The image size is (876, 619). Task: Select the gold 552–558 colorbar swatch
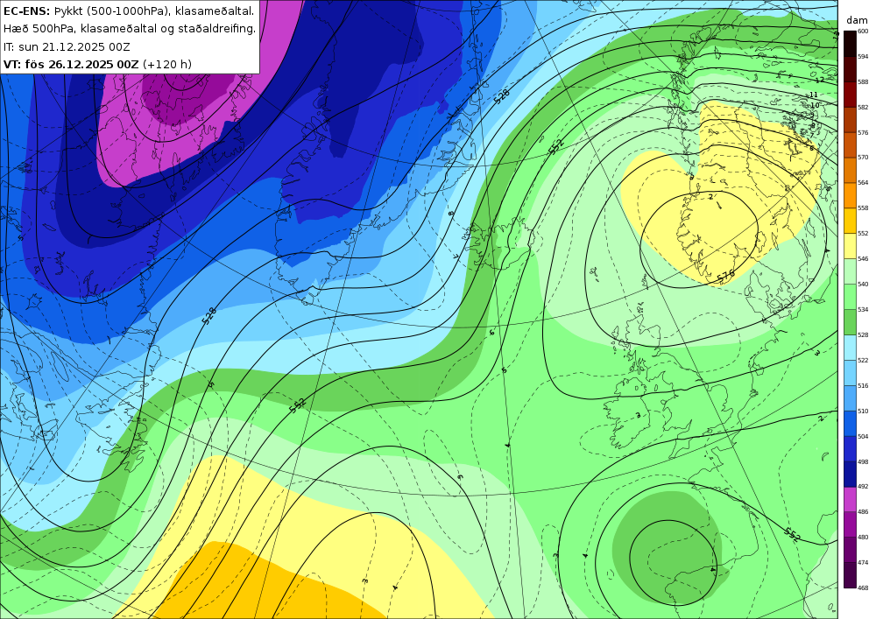pos(849,221)
